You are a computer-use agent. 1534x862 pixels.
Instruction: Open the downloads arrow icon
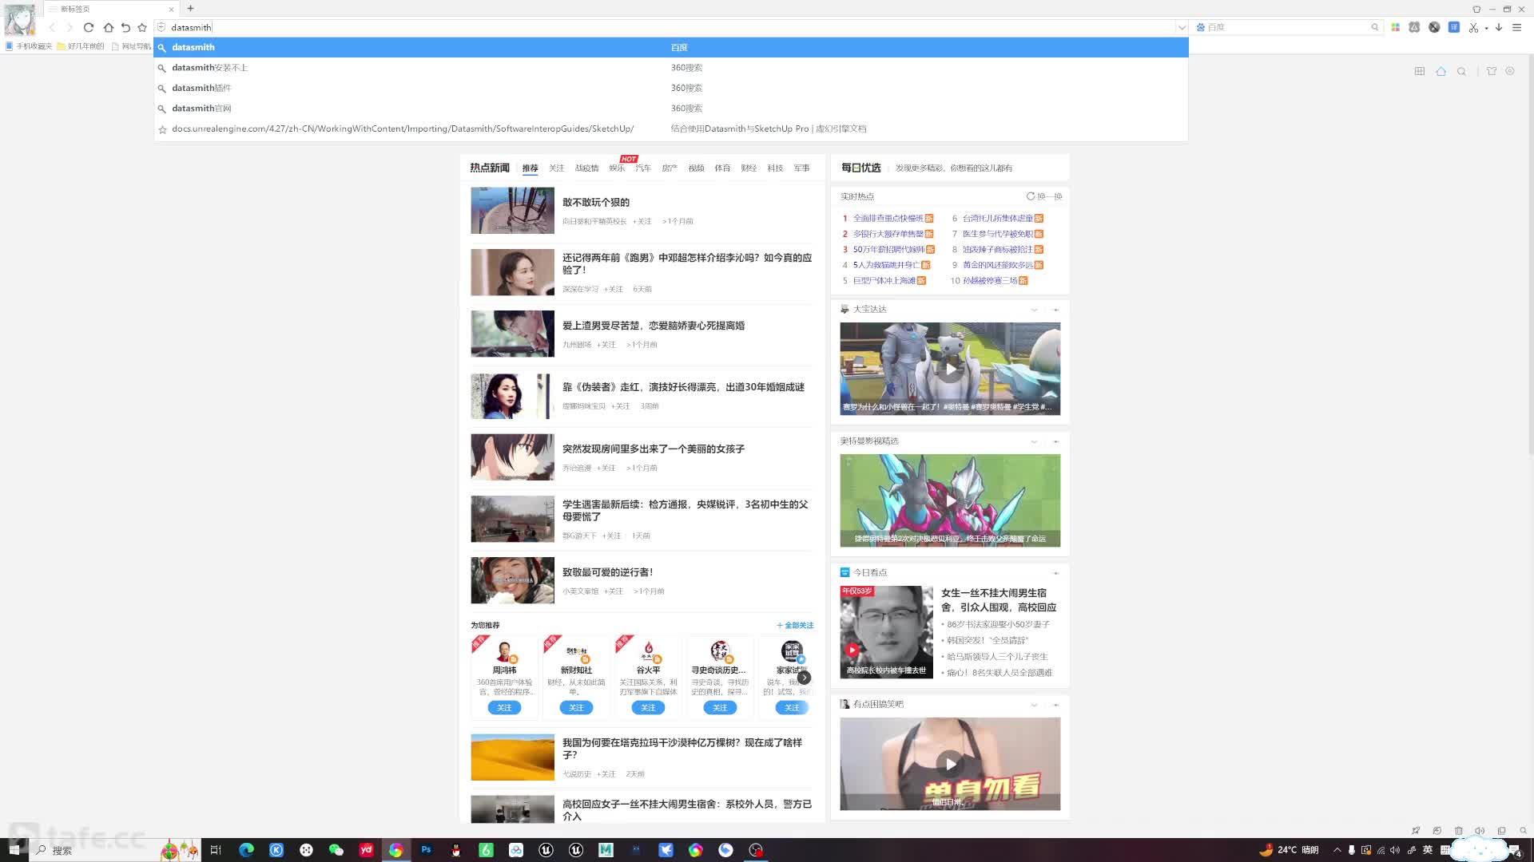(x=1499, y=27)
